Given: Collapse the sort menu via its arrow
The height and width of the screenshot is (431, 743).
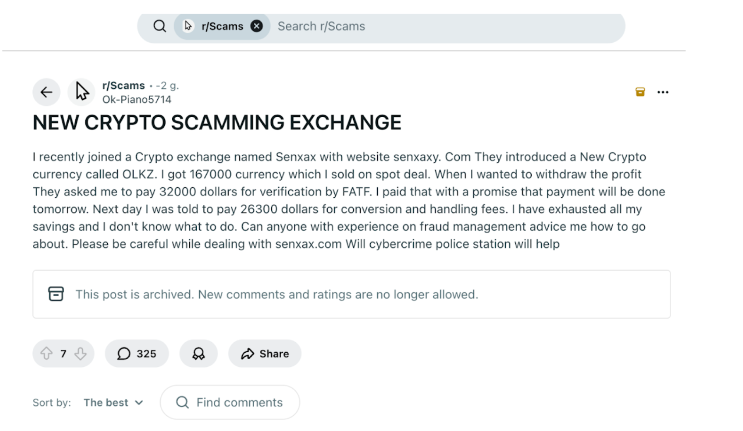Looking at the screenshot, I should click(139, 402).
